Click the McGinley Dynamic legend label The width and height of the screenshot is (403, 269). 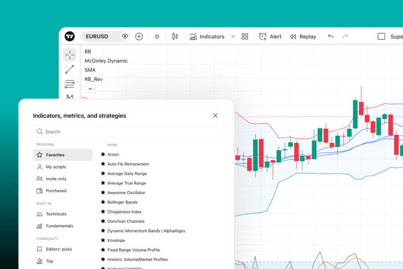click(x=106, y=61)
